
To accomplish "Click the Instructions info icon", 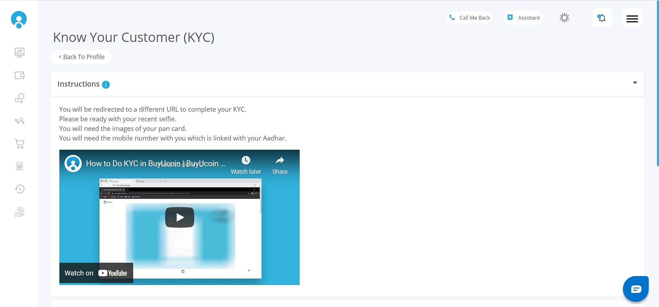I will point(106,84).
